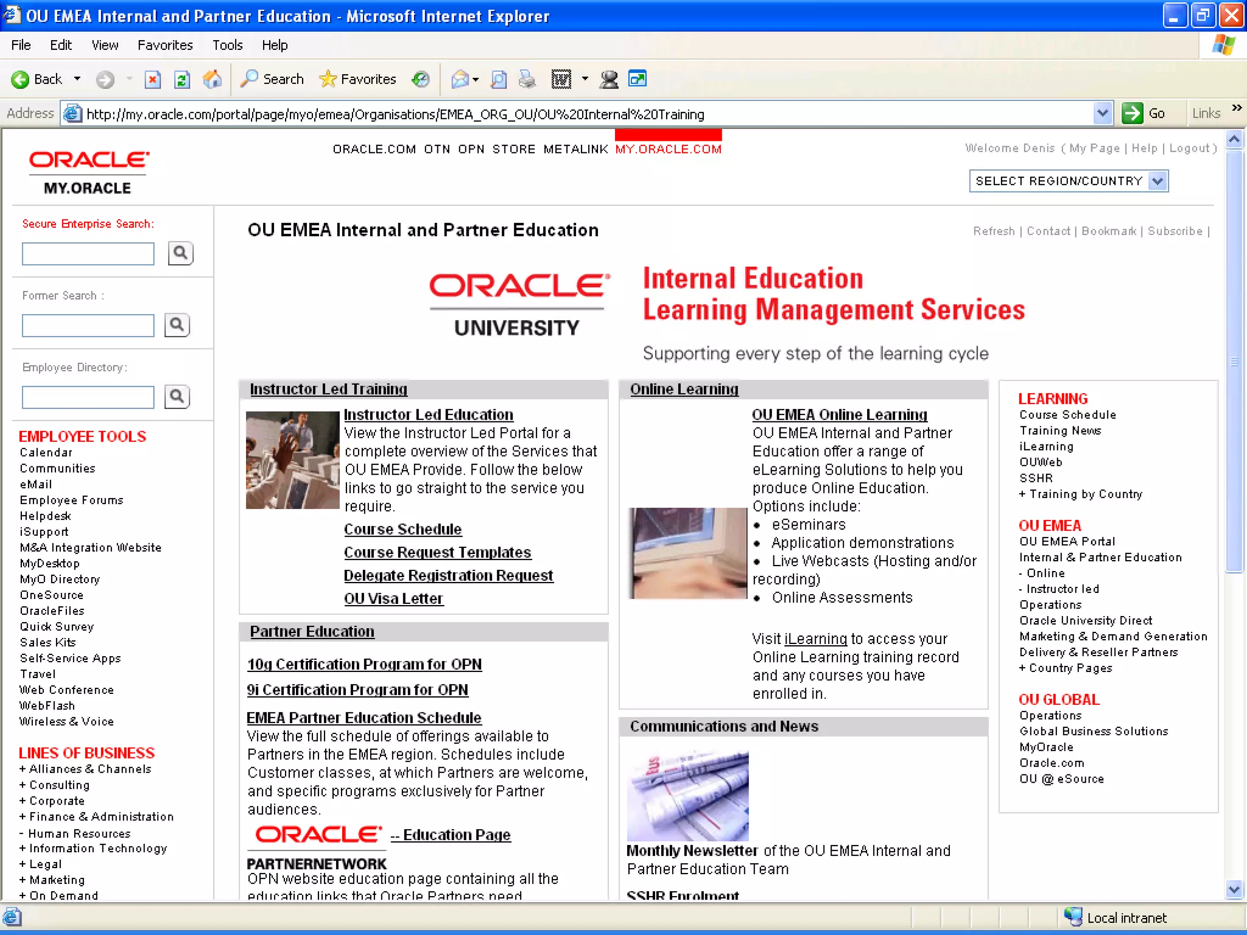Click the Refresh page toolbar icon
Viewport: 1247px width, 935px height.
point(181,79)
